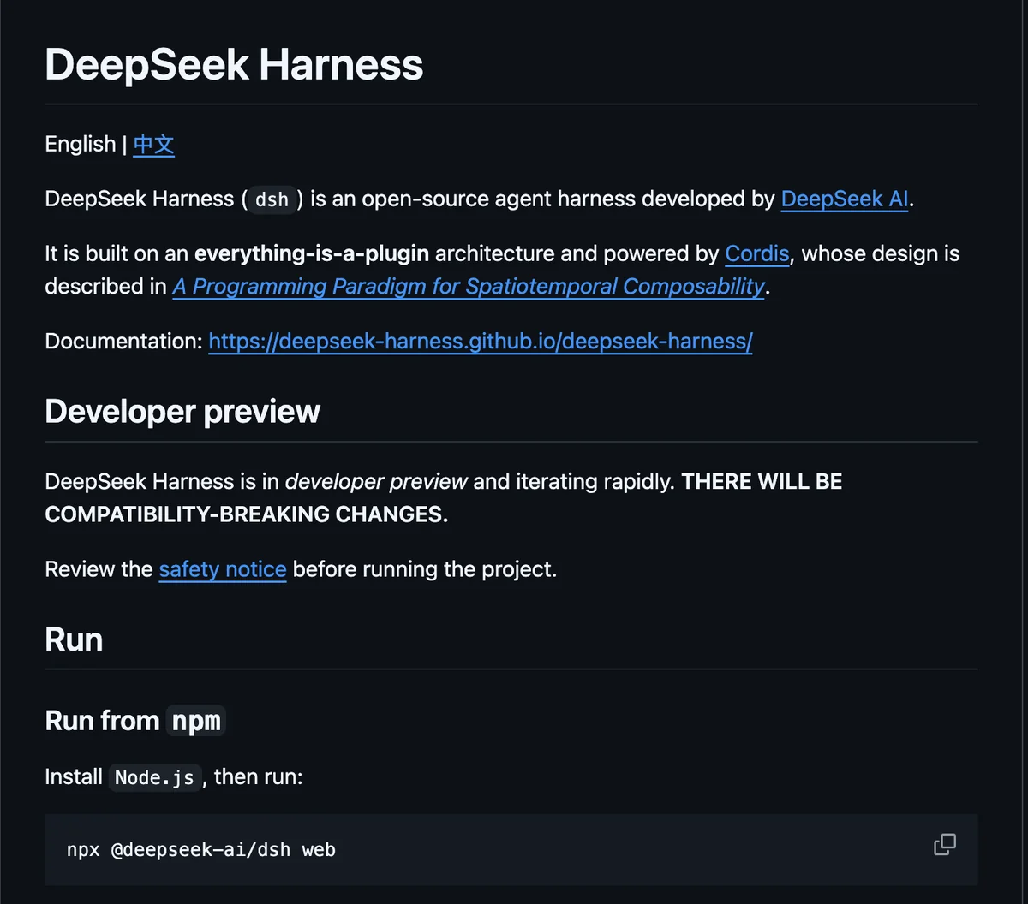
Task: Click the npx @deepseek-ai/dsh web command text
Action: click(x=201, y=850)
